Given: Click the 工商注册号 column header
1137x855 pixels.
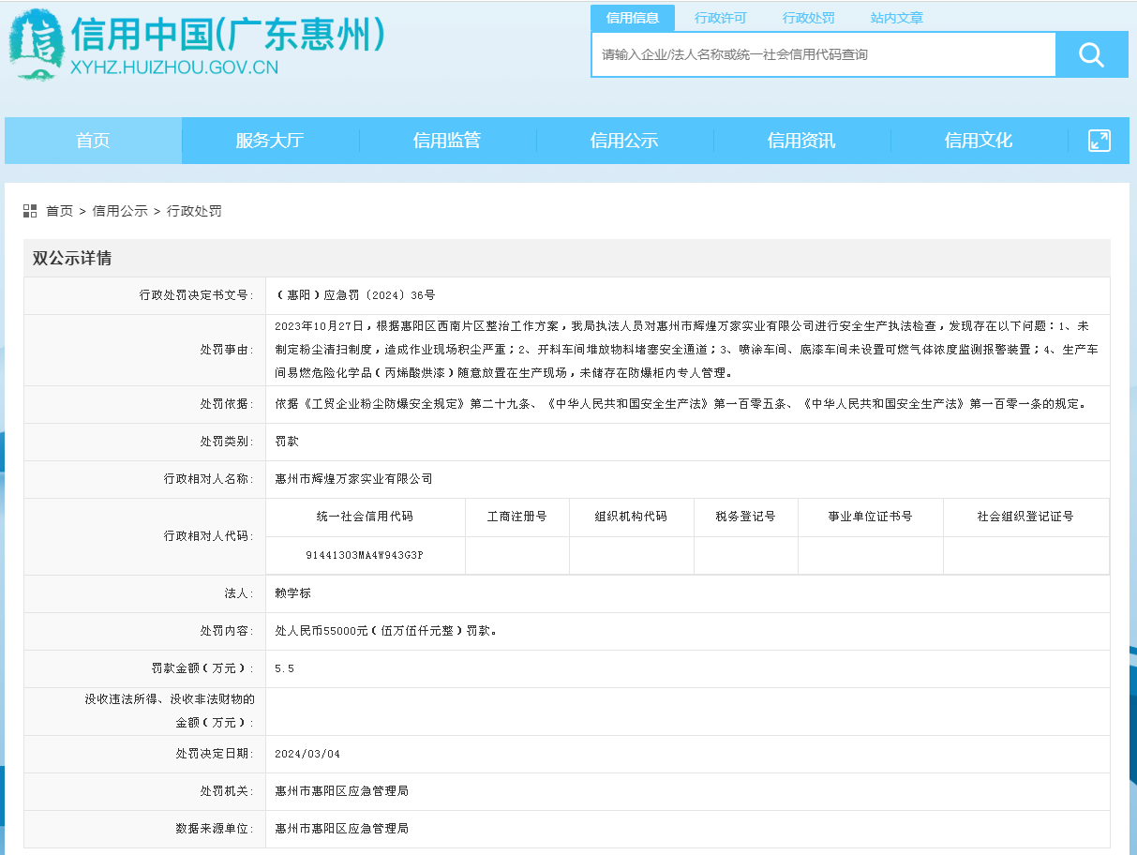Looking at the screenshot, I should coord(516,517).
